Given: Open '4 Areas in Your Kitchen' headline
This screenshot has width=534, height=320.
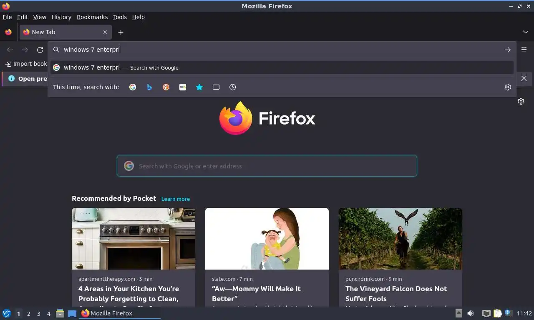Looking at the screenshot, I should click(x=129, y=294).
